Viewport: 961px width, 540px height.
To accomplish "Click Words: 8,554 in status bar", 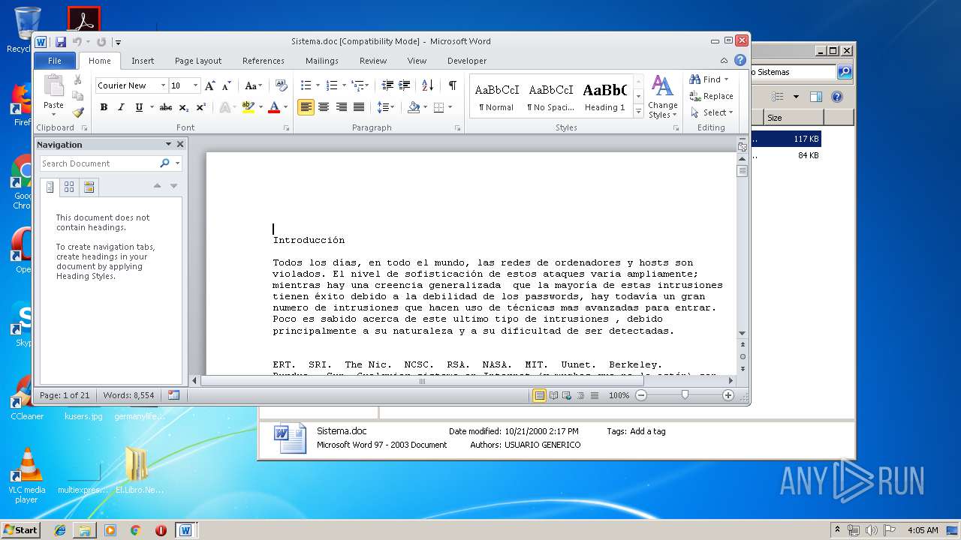I will click(128, 395).
